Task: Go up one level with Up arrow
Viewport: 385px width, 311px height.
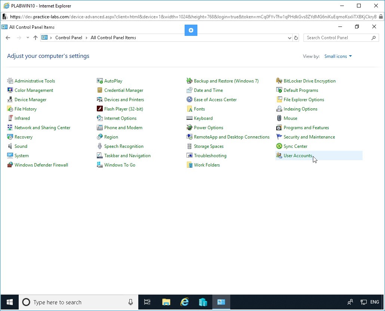Action: pyautogui.click(x=36, y=38)
